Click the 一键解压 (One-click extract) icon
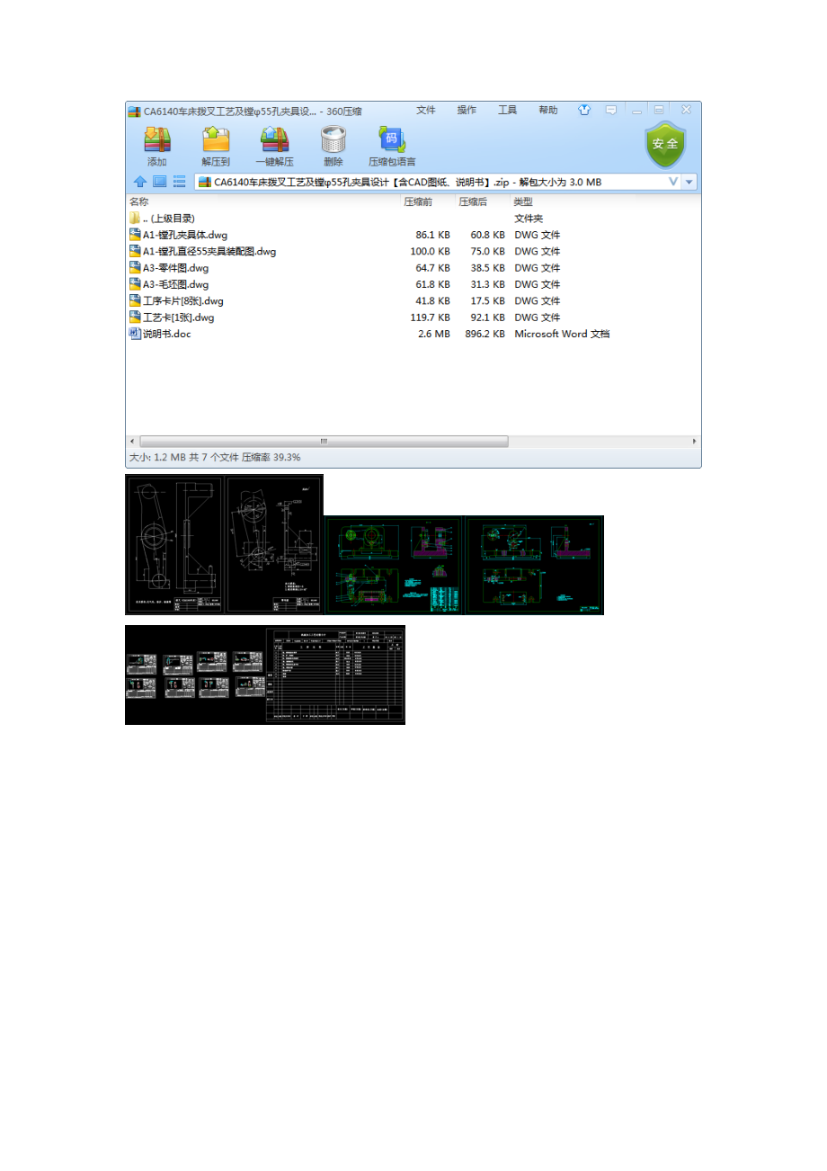This screenshot has height=1171, width=827. pyautogui.click(x=274, y=139)
